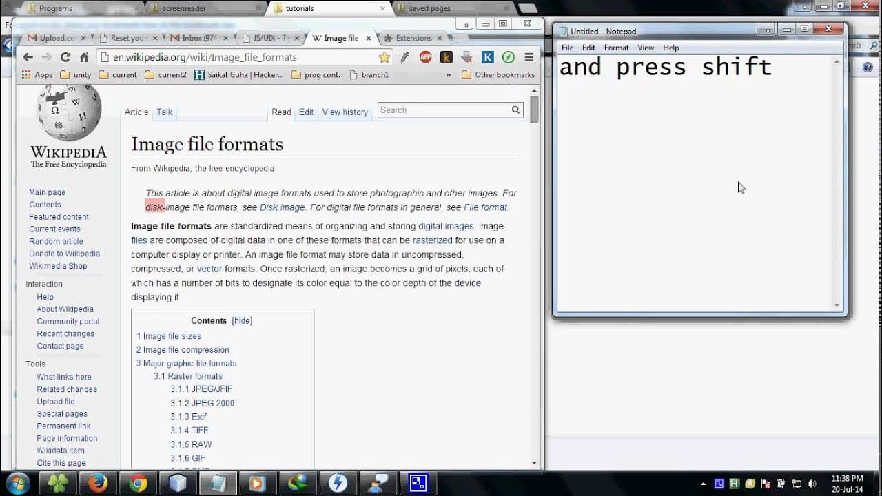Open the media player taskbar icon
The width and height of the screenshot is (882, 496).
(x=257, y=483)
